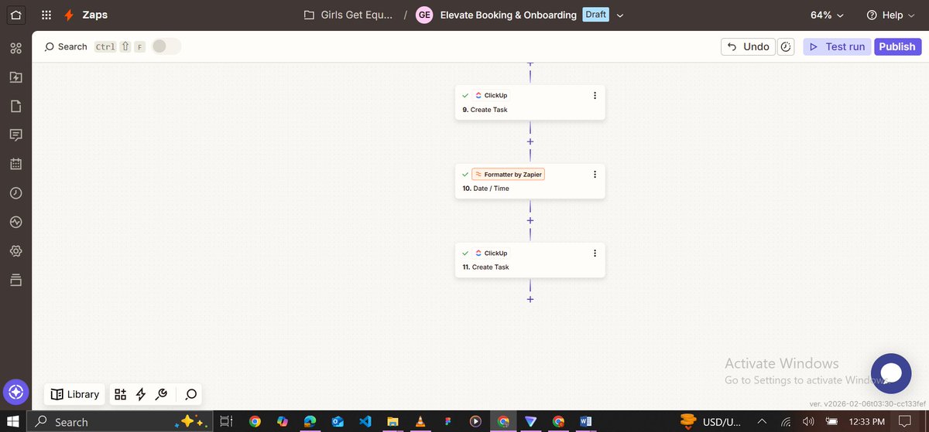Open the apps grid menu
The height and width of the screenshot is (432, 929).
pyautogui.click(x=46, y=15)
